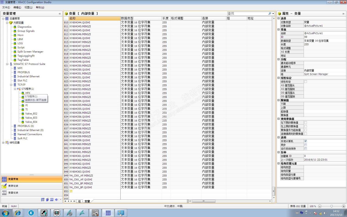Click the user administrator icon in navigation footer
The image size is (347, 217).
click(x=47, y=200)
